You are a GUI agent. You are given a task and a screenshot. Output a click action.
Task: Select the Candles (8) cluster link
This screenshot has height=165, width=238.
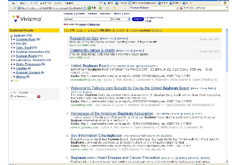pos(23,68)
